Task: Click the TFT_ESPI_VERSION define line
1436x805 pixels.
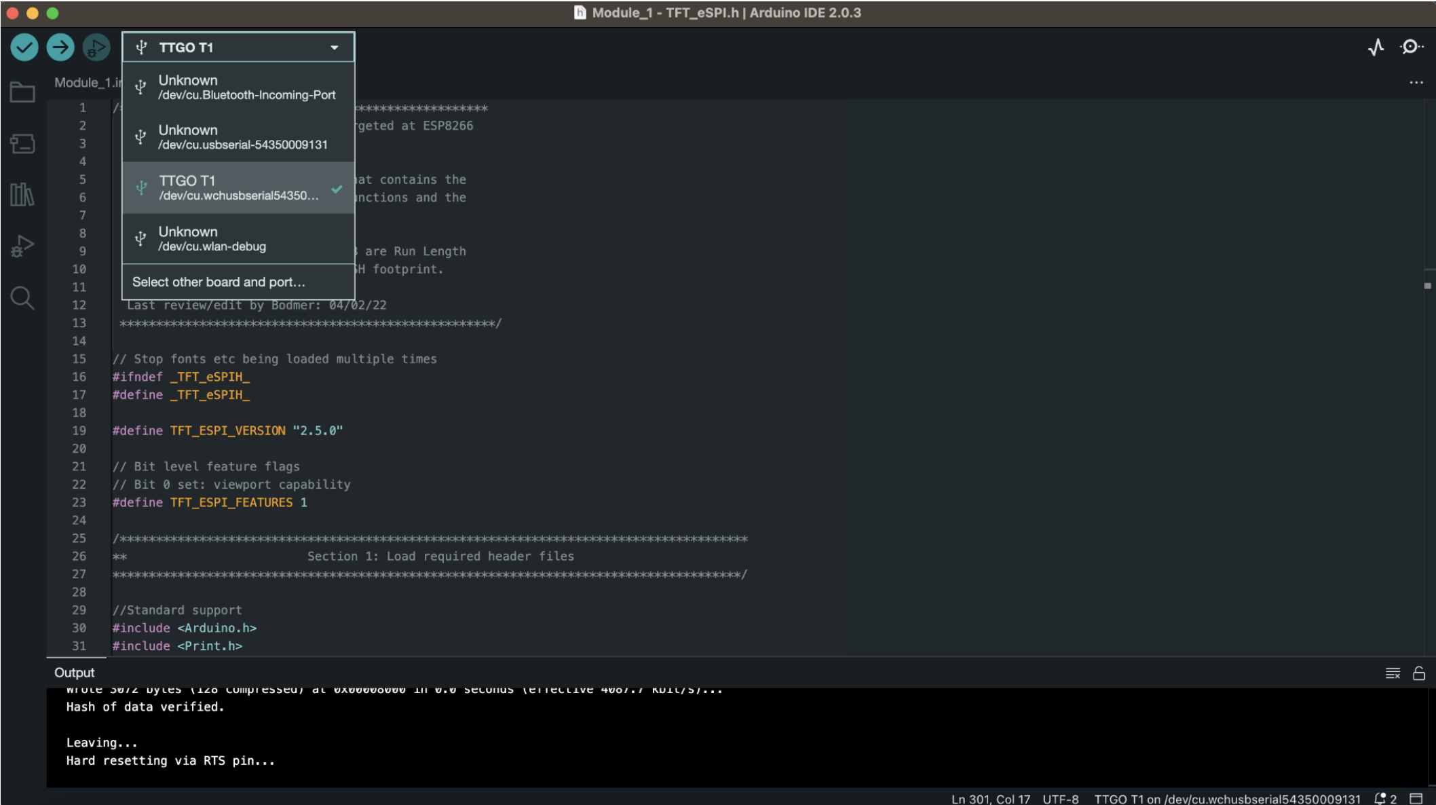Action: click(x=227, y=430)
